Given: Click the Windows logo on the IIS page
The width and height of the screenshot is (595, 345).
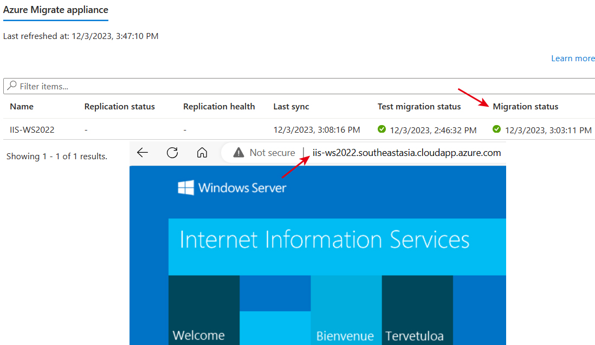Looking at the screenshot, I should (186, 187).
